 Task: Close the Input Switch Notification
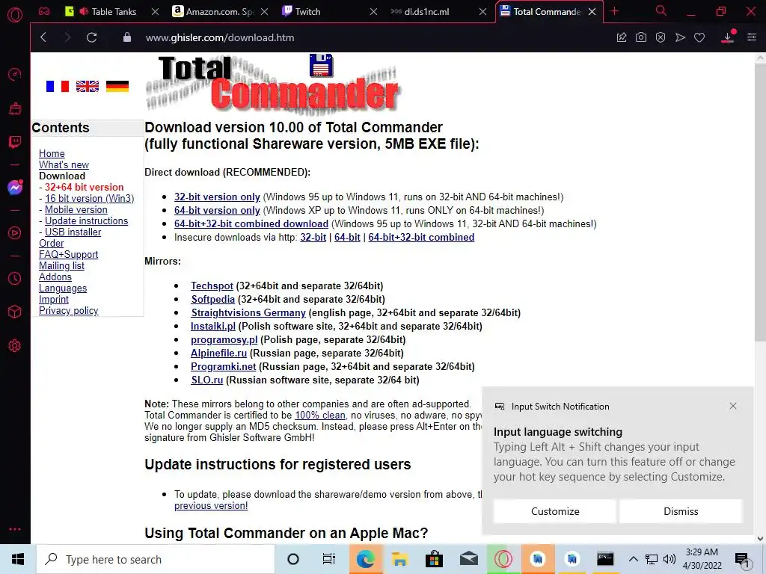coord(733,406)
